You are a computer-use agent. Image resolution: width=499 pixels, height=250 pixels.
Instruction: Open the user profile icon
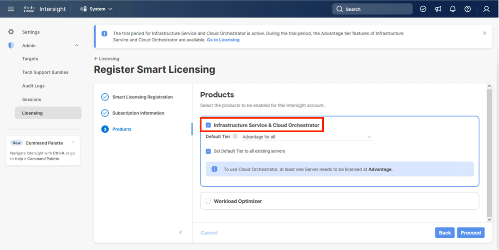[486, 9]
